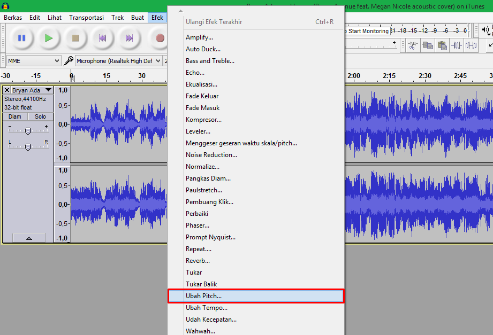The width and height of the screenshot is (493, 335).
Task: Open the Phaser... effect
Action: point(256,225)
